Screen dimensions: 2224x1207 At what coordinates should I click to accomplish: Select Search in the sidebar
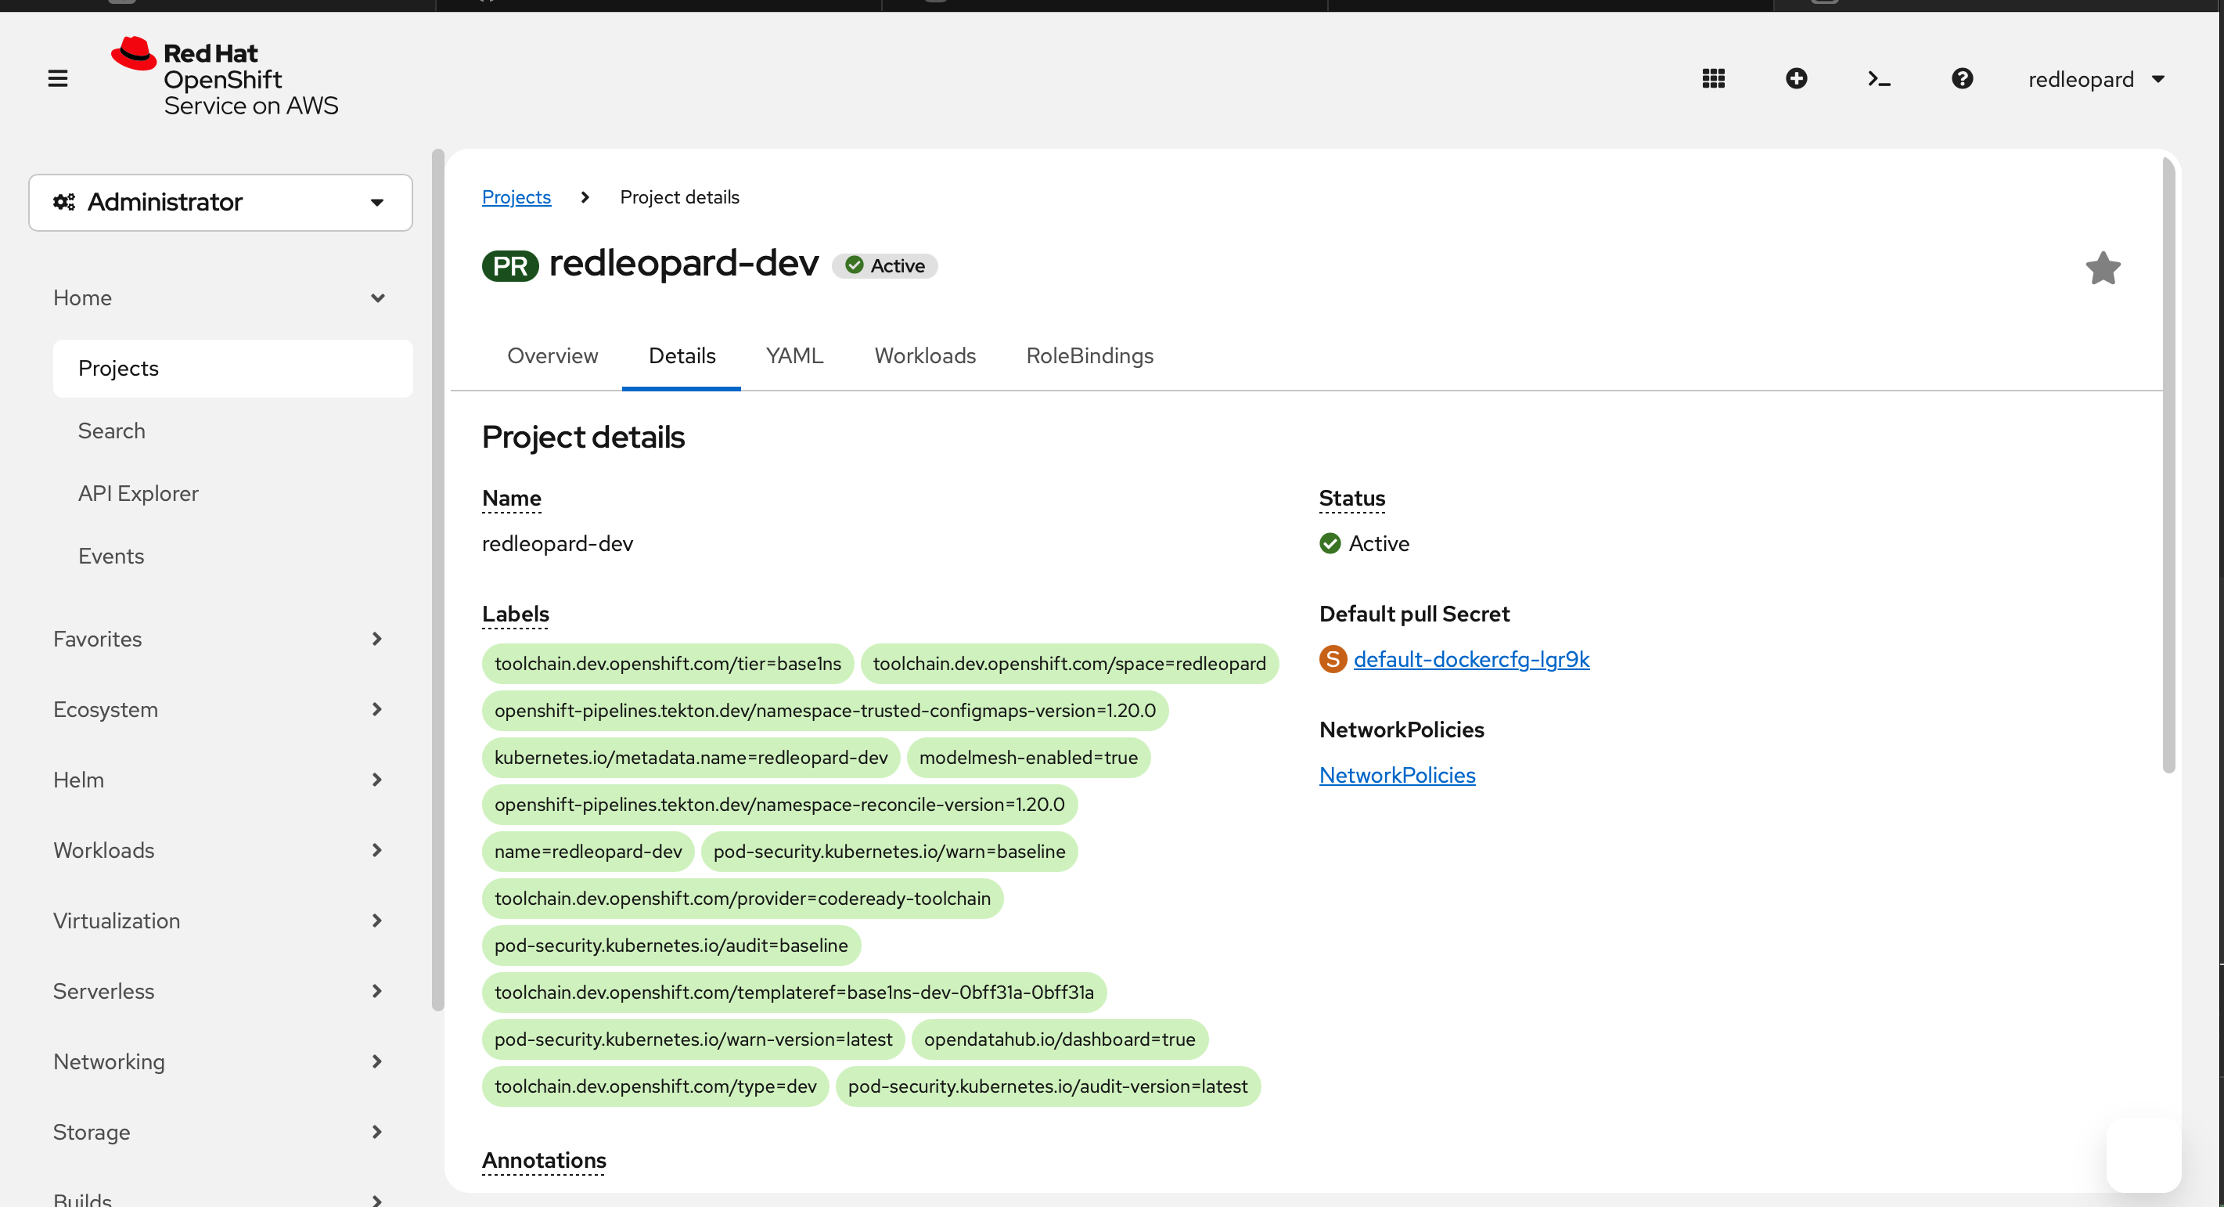click(111, 430)
